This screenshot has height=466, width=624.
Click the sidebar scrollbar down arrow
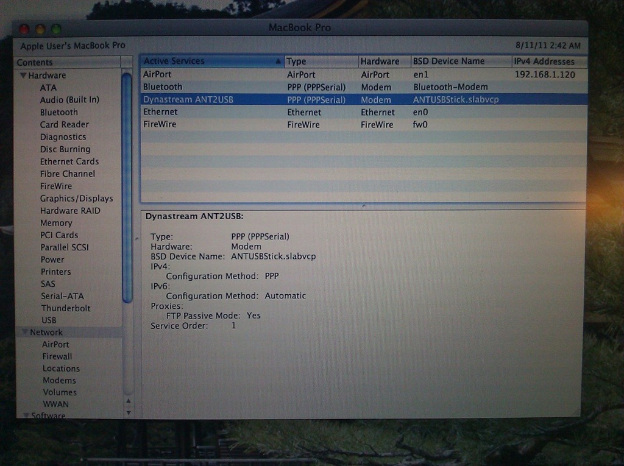tap(128, 412)
